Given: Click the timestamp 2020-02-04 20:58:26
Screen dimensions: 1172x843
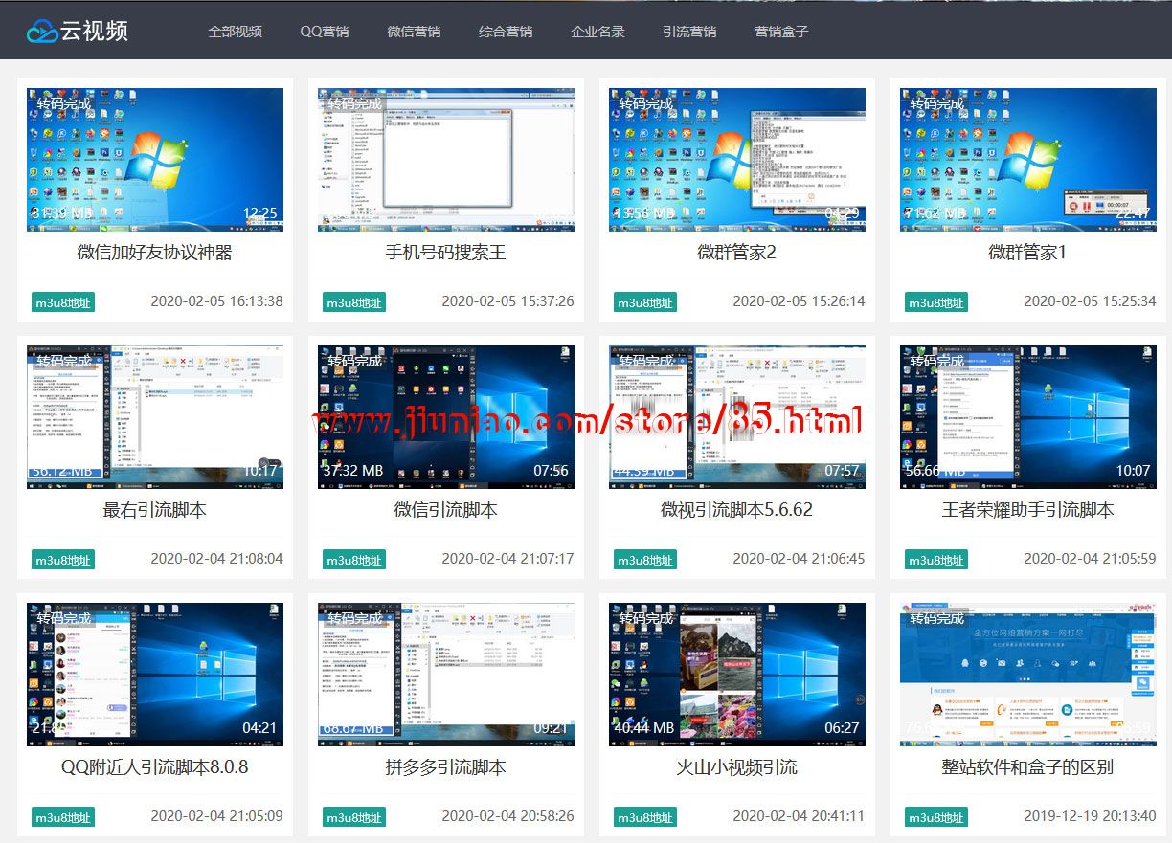Looking at the screenshot, I should tap(507, 815).
